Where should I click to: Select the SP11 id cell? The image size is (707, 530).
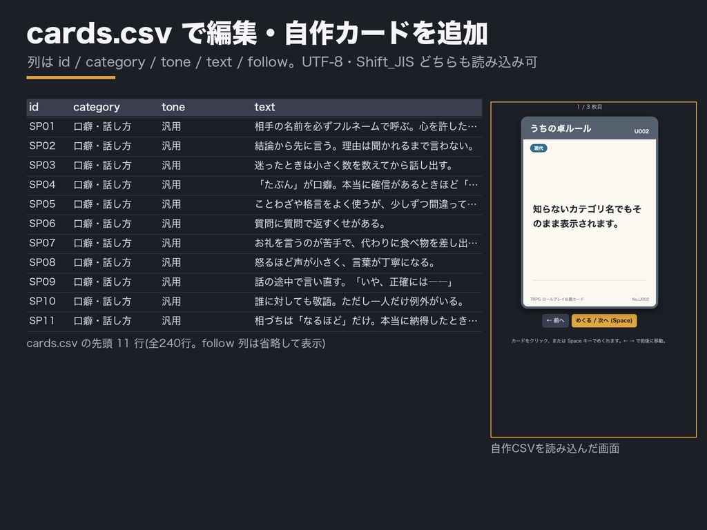pyautogui.click(x=42, y=320)
